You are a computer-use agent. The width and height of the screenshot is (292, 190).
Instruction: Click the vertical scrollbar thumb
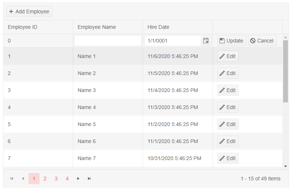click(285, 71)
